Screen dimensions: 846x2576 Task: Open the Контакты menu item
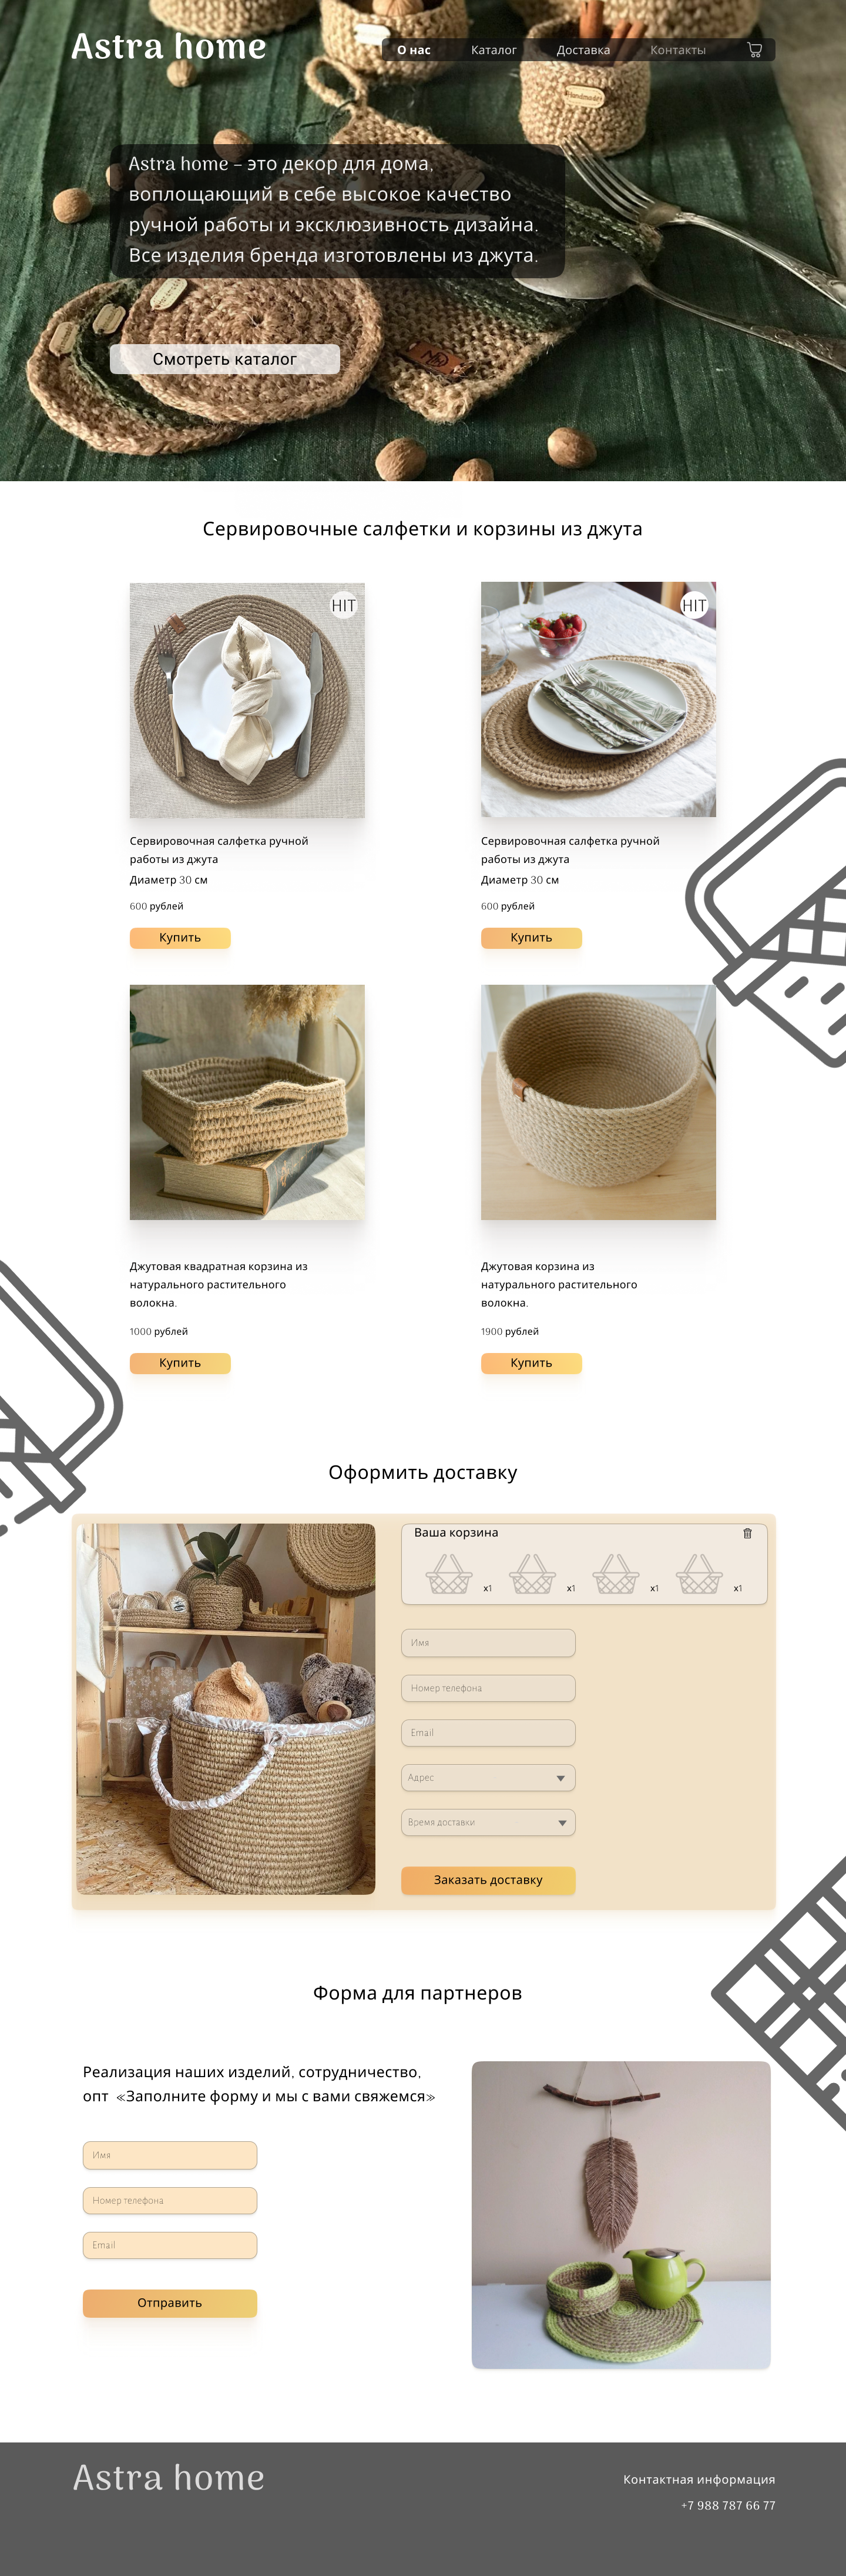[677, 50]
